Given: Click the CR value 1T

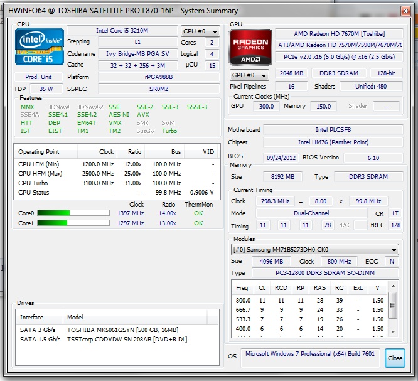Looking at the screenshot, I should [x=395, y=213].
